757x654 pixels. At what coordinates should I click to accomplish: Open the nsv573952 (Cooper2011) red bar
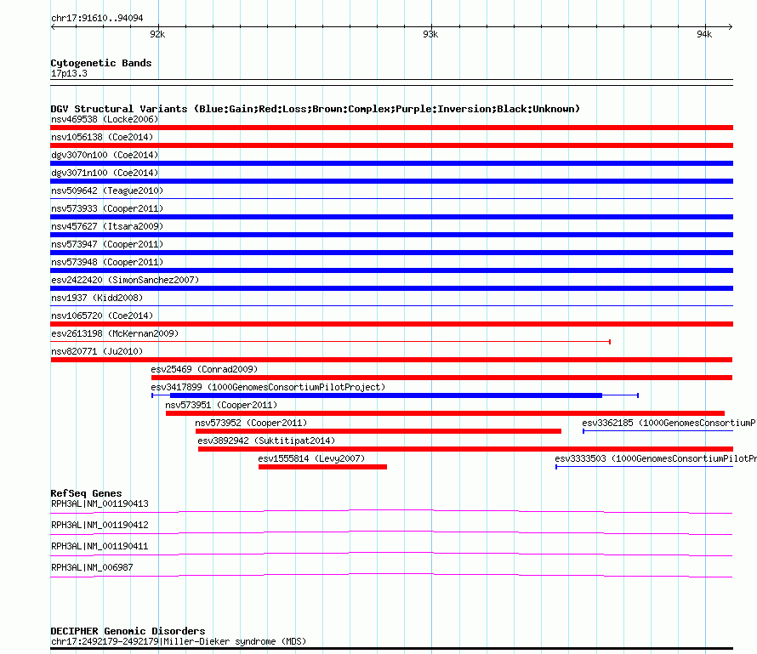378,431
